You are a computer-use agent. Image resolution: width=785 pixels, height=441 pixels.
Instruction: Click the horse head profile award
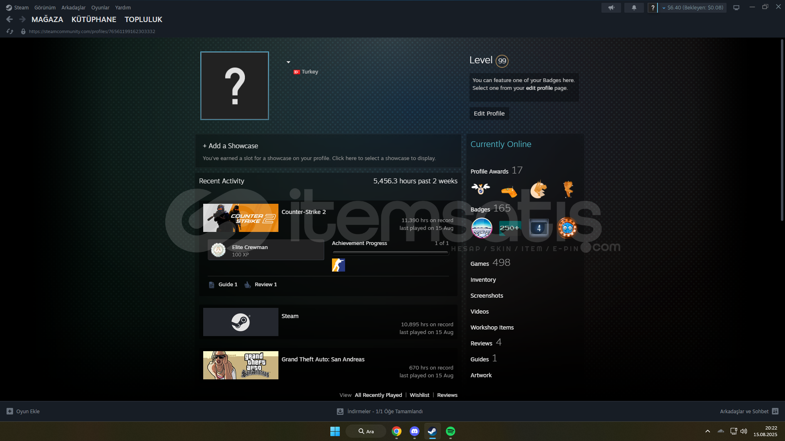(538, 189)
